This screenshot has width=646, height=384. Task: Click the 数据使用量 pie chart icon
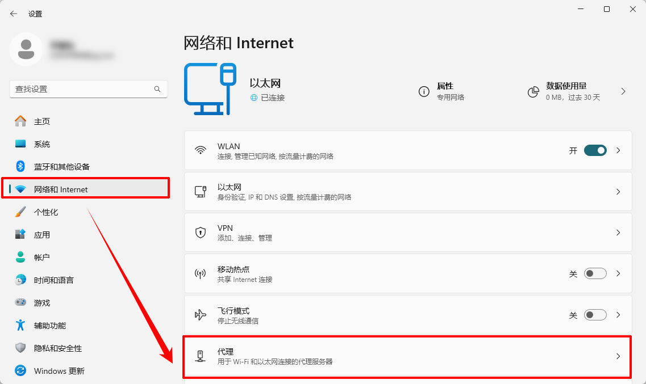[x=533, y=92]
